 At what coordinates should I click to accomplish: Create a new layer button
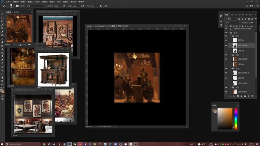click(x=249, y=96)
